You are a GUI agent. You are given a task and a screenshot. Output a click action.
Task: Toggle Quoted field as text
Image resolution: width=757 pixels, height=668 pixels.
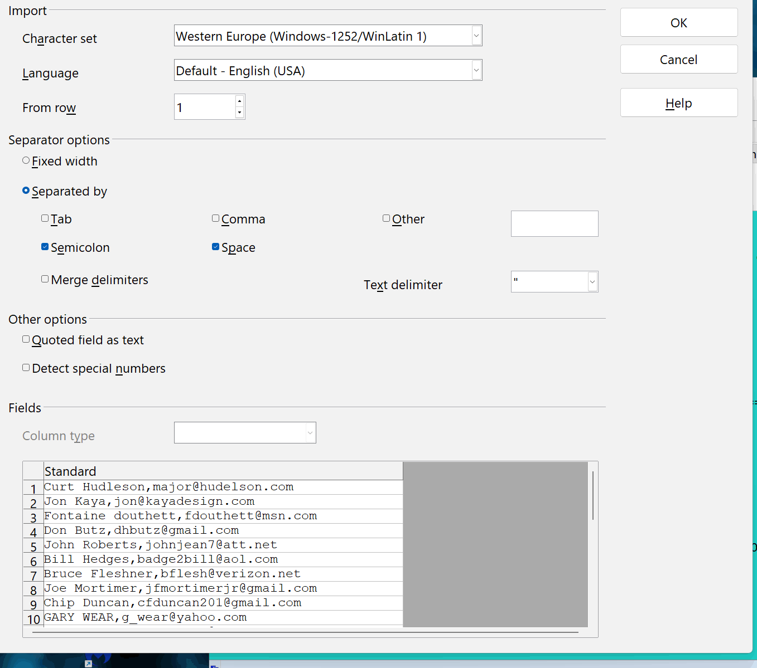[x=26, y=339]
